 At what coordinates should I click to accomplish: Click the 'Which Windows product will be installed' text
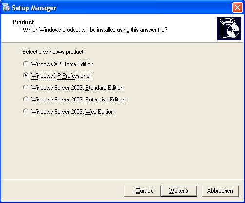95,30
